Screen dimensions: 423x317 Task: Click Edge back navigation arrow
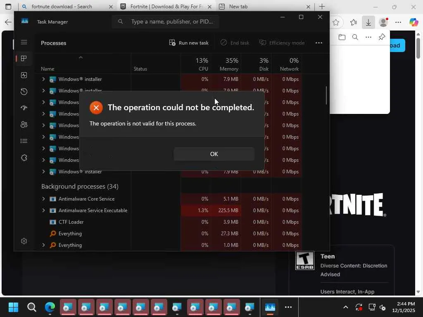click(x=8, y=22)
